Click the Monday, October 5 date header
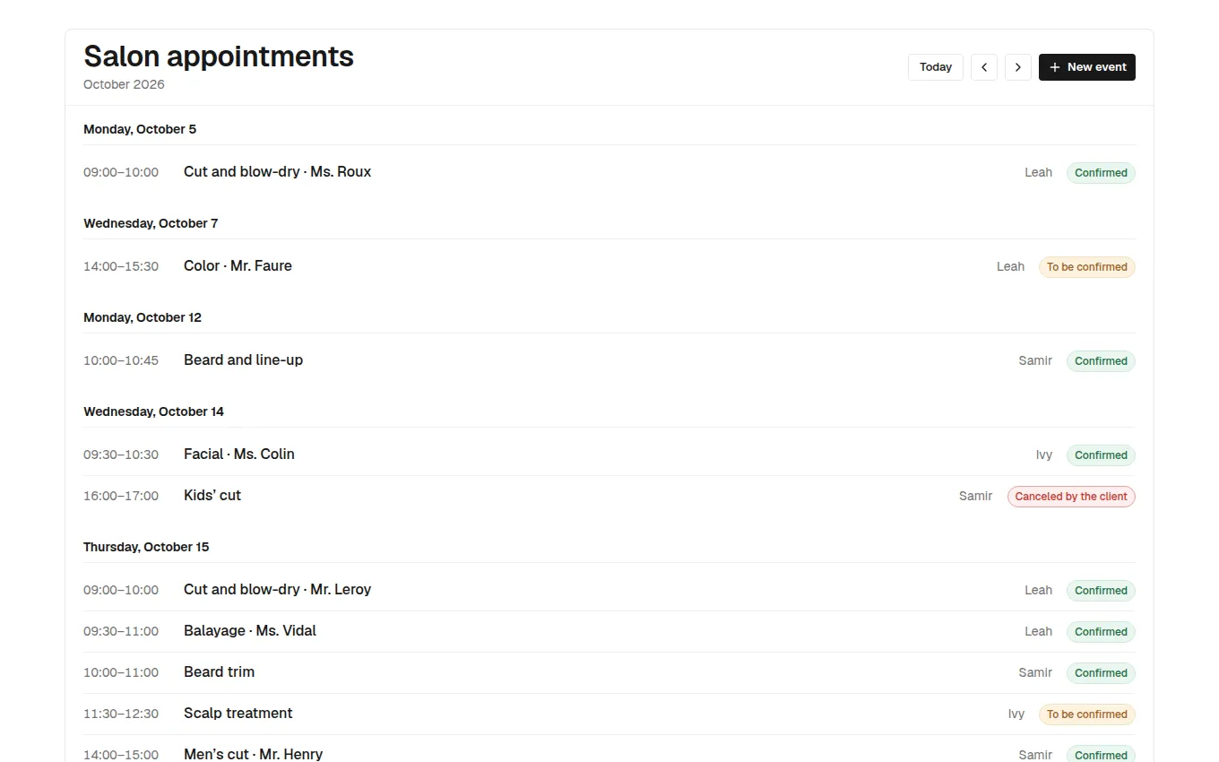1219x762 pixels. tap(140, 129)
